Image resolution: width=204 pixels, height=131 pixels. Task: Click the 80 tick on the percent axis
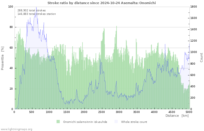click(11, 27)
